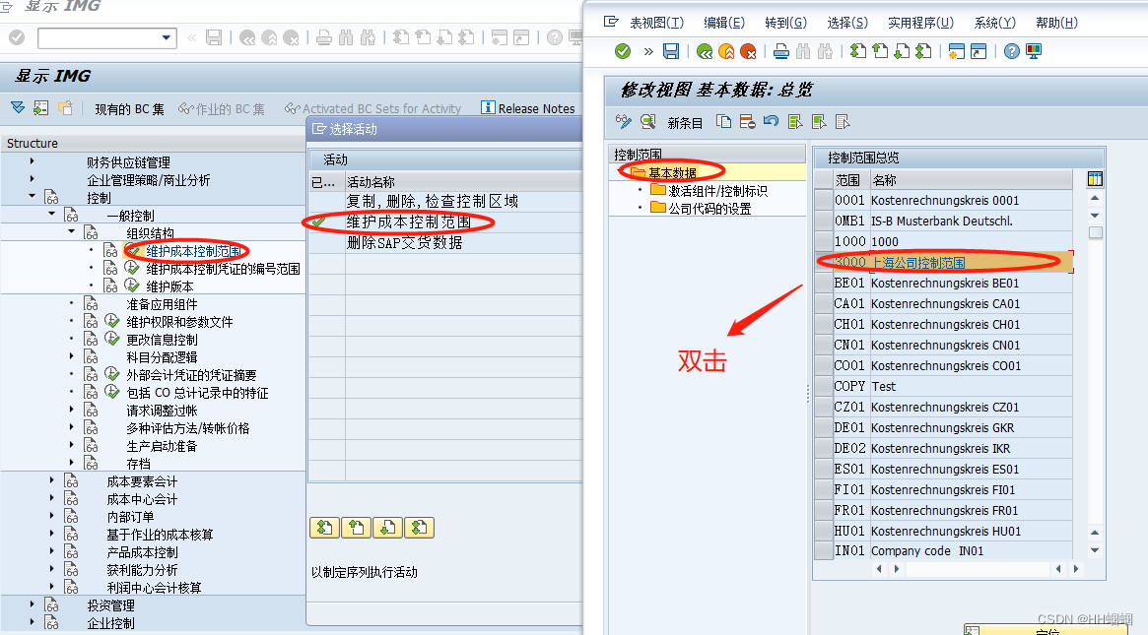The image size is (1148, 635).
Task: Undo changes with the undo arrow icon
Action: [x=774, y=121]
